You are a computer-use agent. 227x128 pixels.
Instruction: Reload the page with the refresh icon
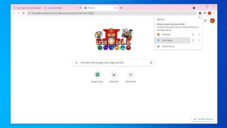pos(24,13)
